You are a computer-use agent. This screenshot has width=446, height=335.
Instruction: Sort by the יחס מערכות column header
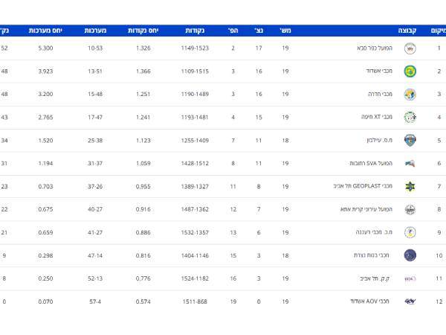45,31
